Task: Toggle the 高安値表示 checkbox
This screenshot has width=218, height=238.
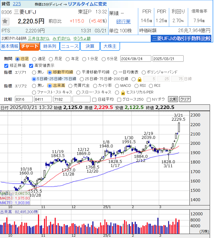Action: (31, 65)
